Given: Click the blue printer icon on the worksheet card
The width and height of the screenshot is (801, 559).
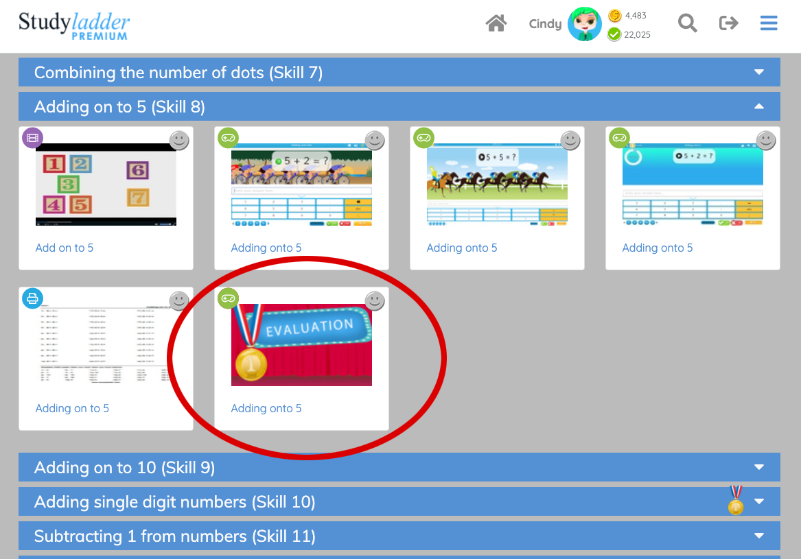Looking at the screenshot, I should (32, 298).
